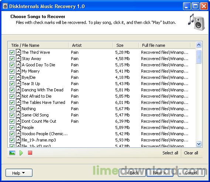Uncheck Dancing With The Dead checkbox

(x=12, y=90)
